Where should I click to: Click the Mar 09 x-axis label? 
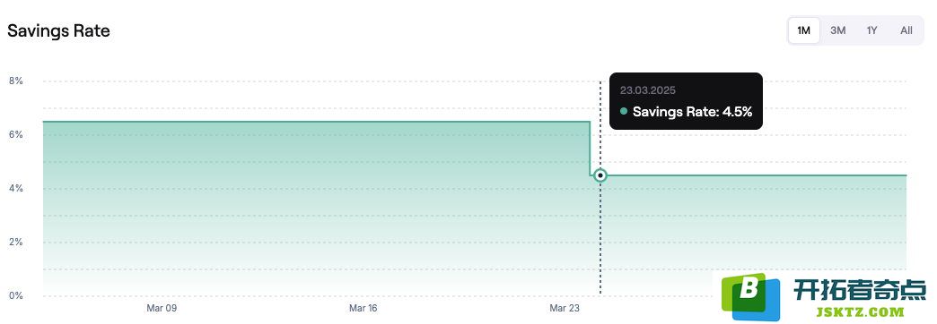tap(162, 309)
